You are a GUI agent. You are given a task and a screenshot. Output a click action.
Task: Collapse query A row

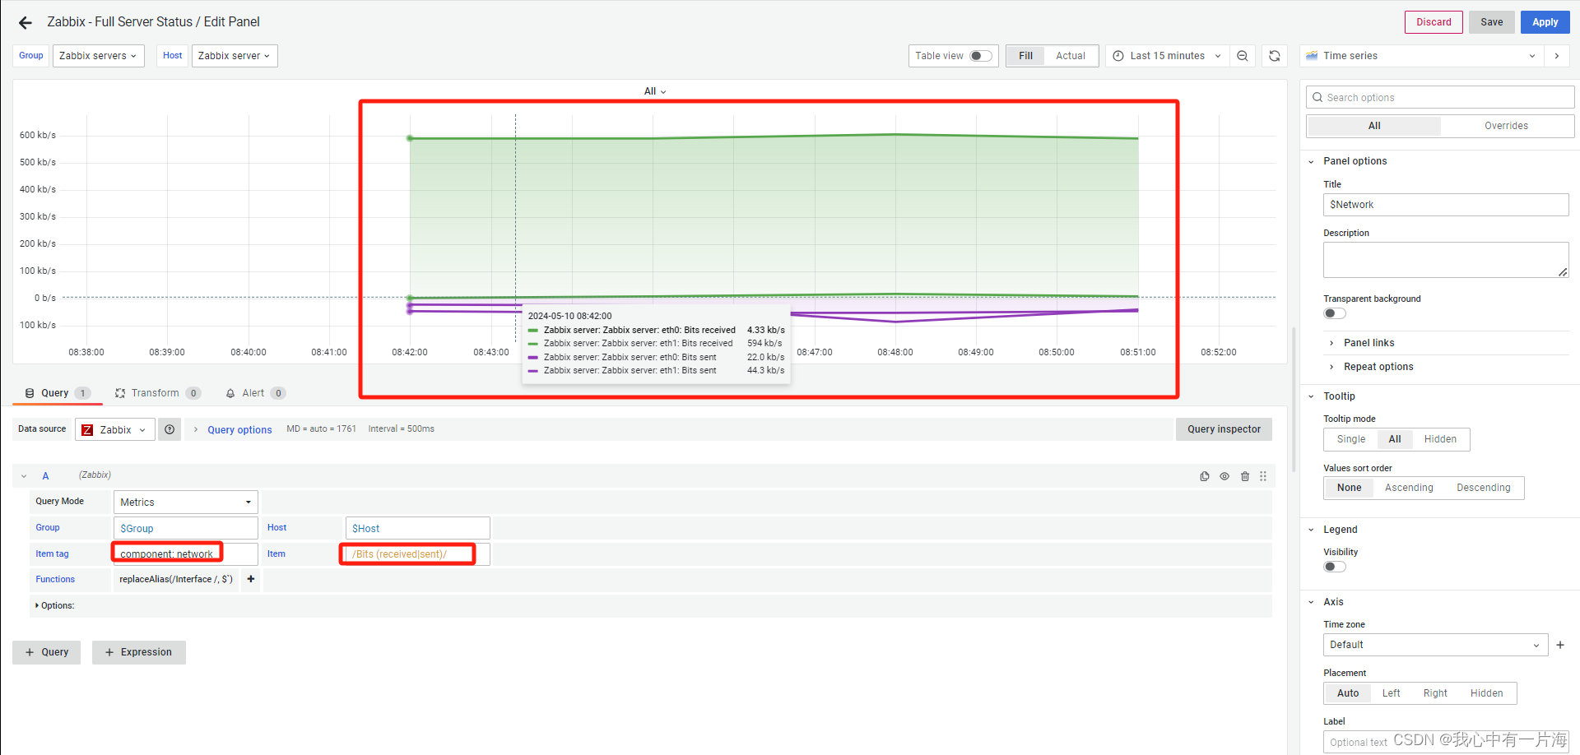[x=25, y=476]
